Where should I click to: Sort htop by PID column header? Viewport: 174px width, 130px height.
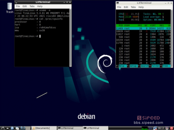click(121, 26)
